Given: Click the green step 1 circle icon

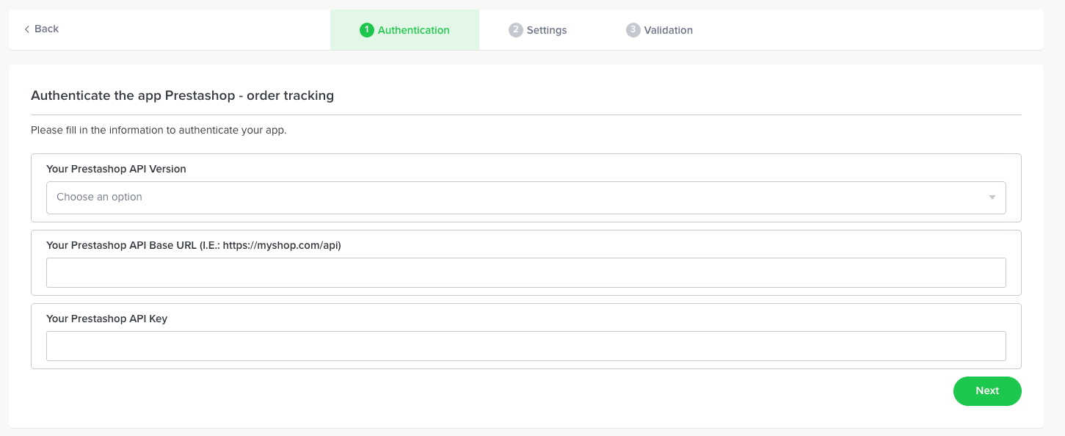Looking at the screenshot, I should [366, 30].
